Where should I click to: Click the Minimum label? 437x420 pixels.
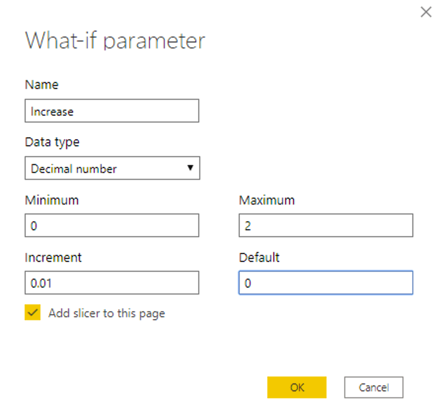[x=52, y=200]
